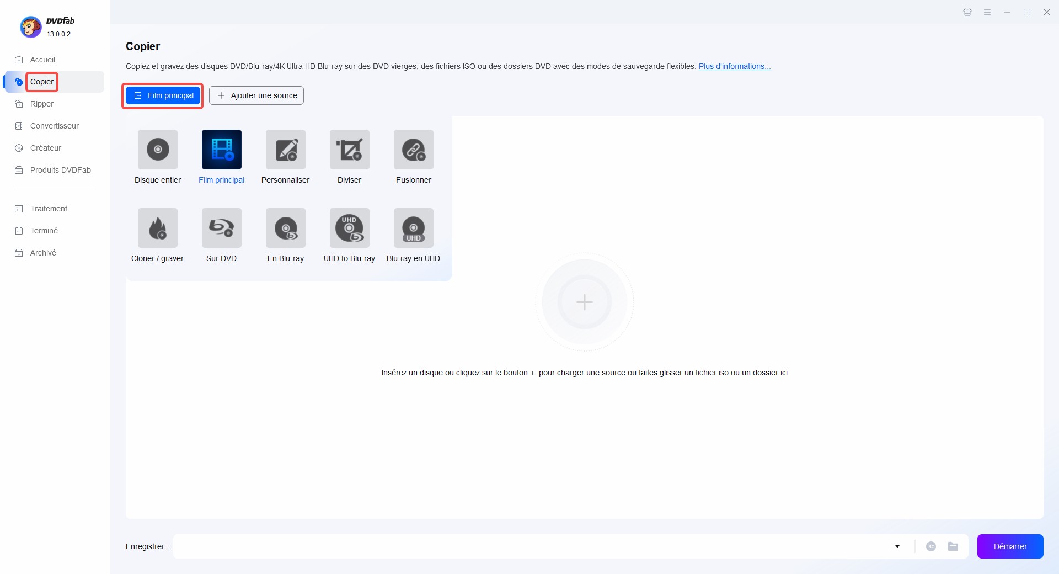
Task: Select the En Blu-ray mode icon
Action: tap(286, 228)
